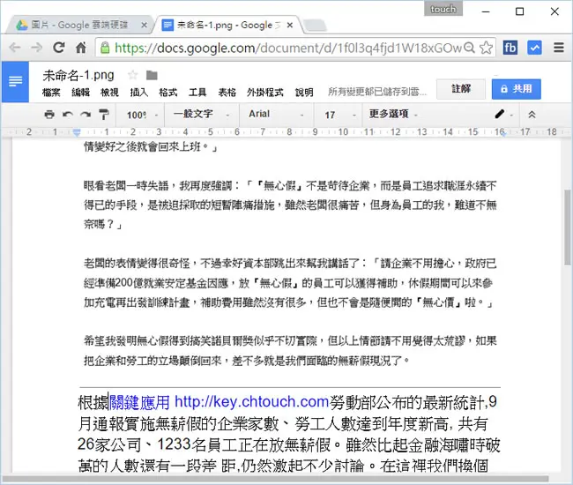The height and width of the screenshot is (485, 573).
Task: Click the 註解 comments button
Action: (x=461, y=89)
